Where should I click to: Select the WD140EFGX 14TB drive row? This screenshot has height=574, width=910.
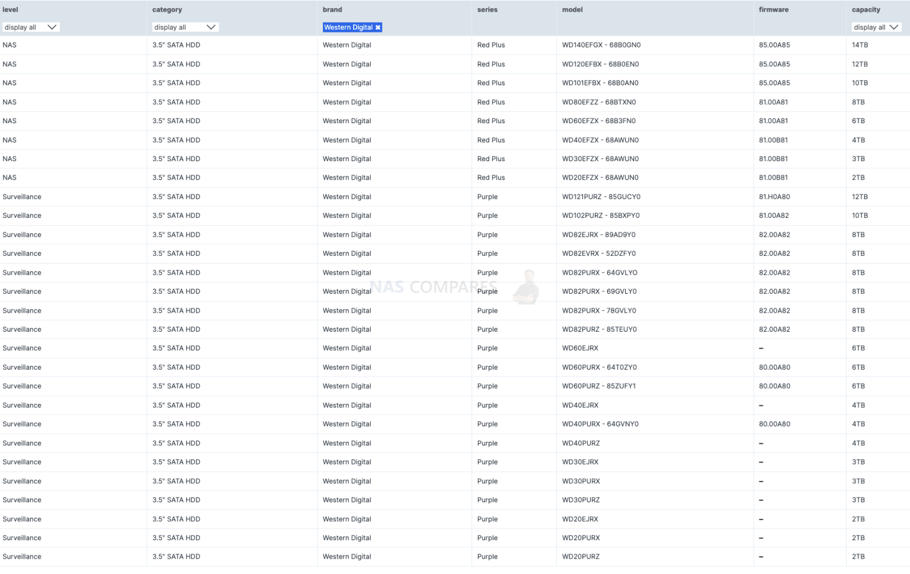(x=600, y=44)
